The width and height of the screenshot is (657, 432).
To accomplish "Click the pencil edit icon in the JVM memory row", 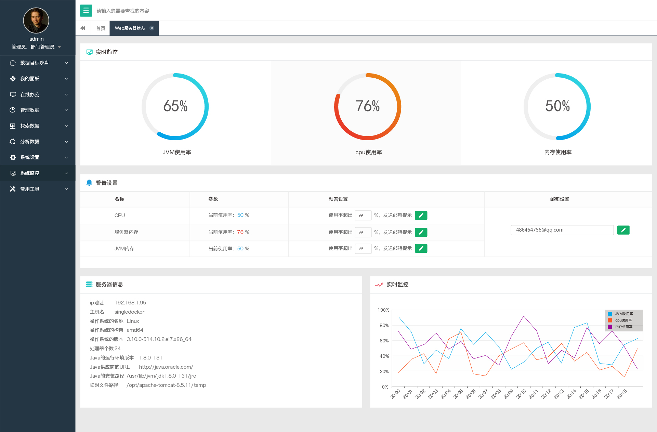I will [421, 249].
